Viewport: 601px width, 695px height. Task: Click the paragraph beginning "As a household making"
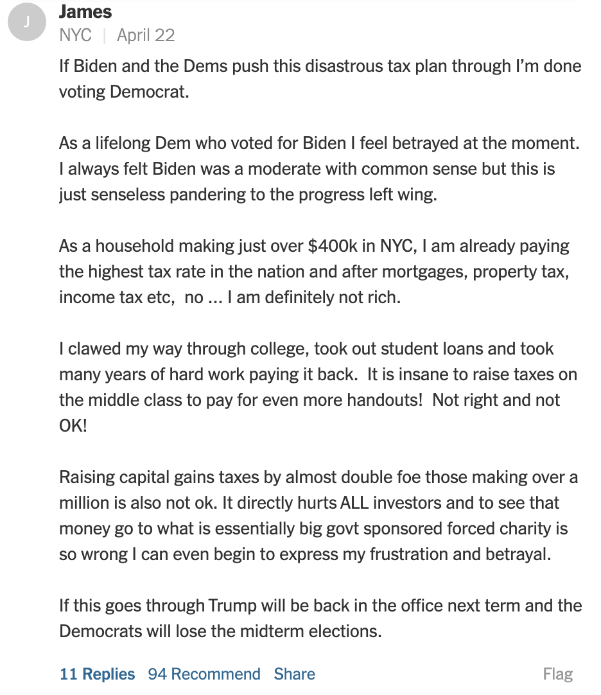pos(314,272)
